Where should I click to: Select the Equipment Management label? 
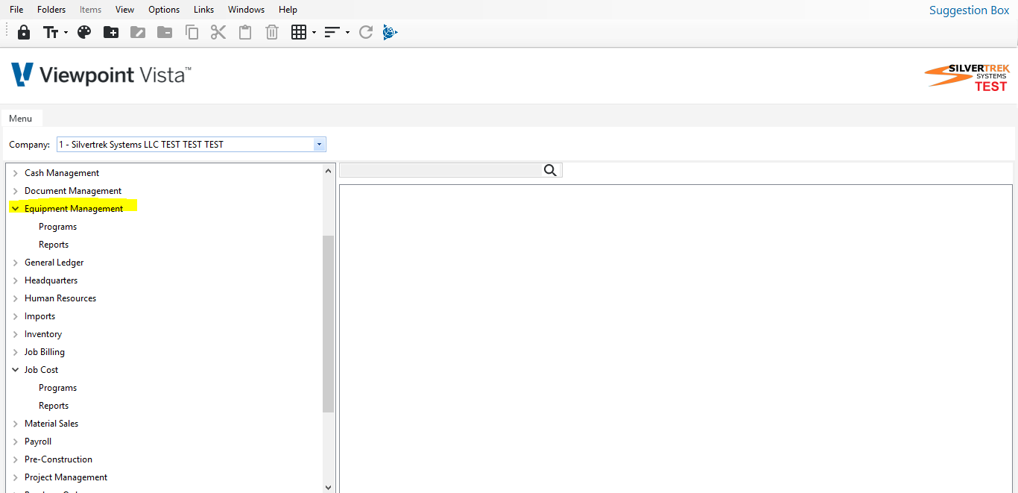74,209
